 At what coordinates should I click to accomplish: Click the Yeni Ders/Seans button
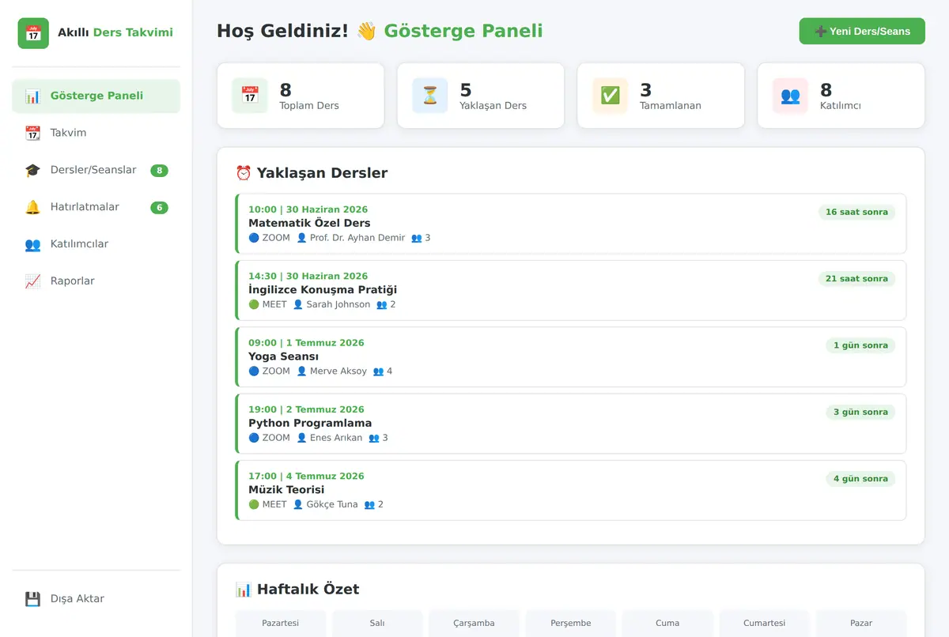[862, 32]
